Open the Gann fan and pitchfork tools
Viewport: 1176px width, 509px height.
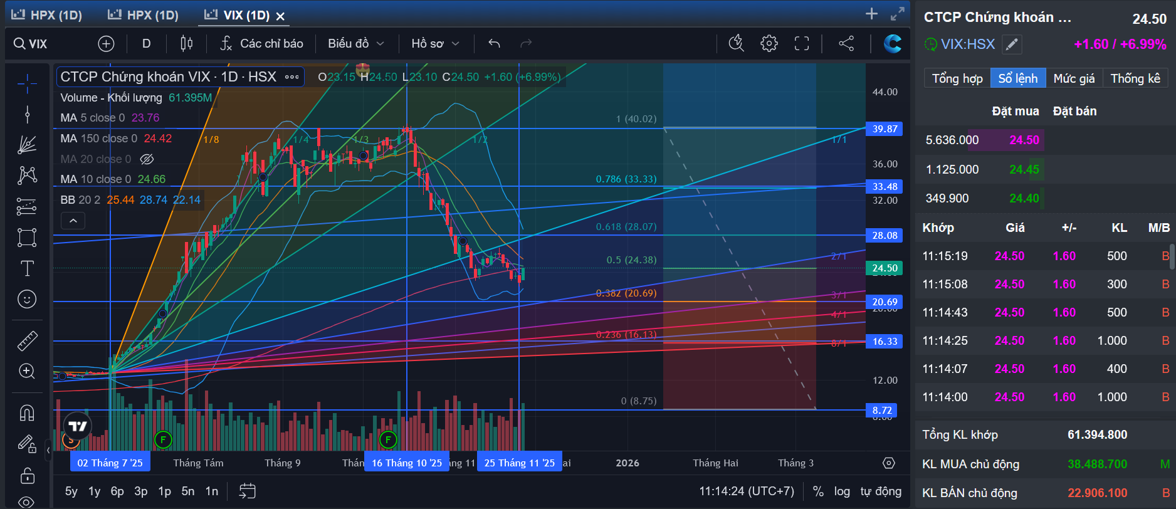pyautogui.click(x=27, y=145)
